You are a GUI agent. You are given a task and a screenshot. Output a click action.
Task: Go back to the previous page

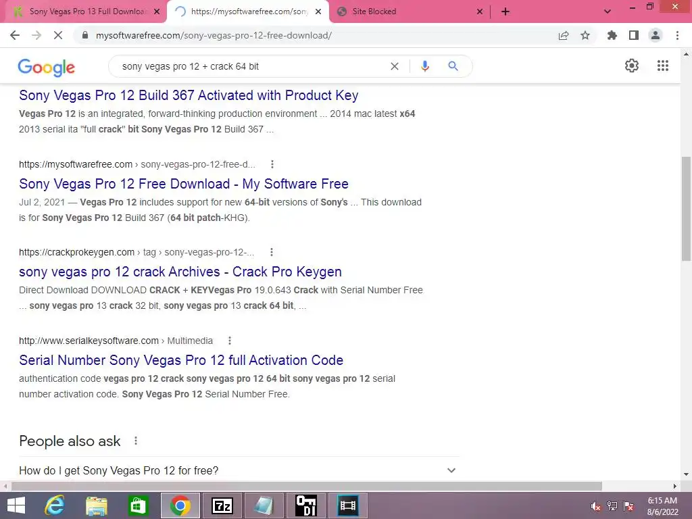point(15,35)
